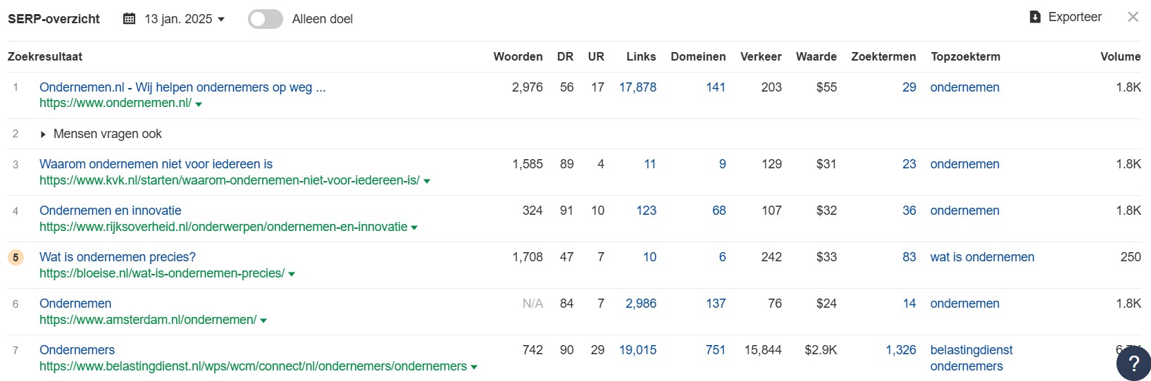
Task: Open the belastingdienst ondernemers top keyword
Action: pos(971,358)
